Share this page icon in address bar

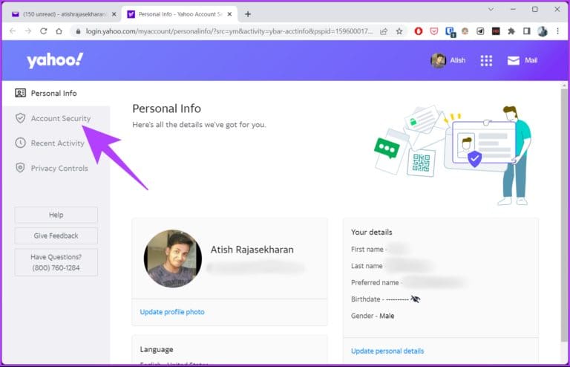click(384, 31)
